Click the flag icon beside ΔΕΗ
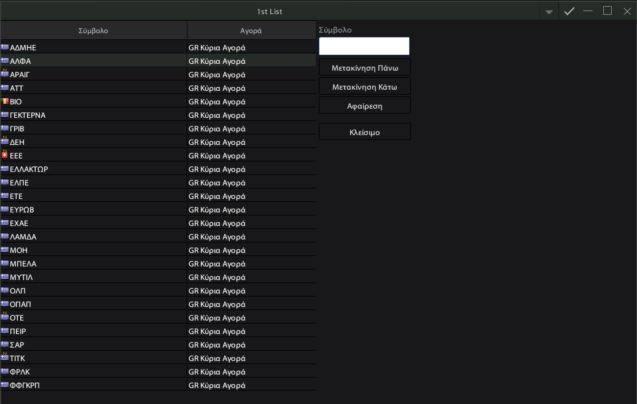Viewport: 637px width, 404px height. 5,141
